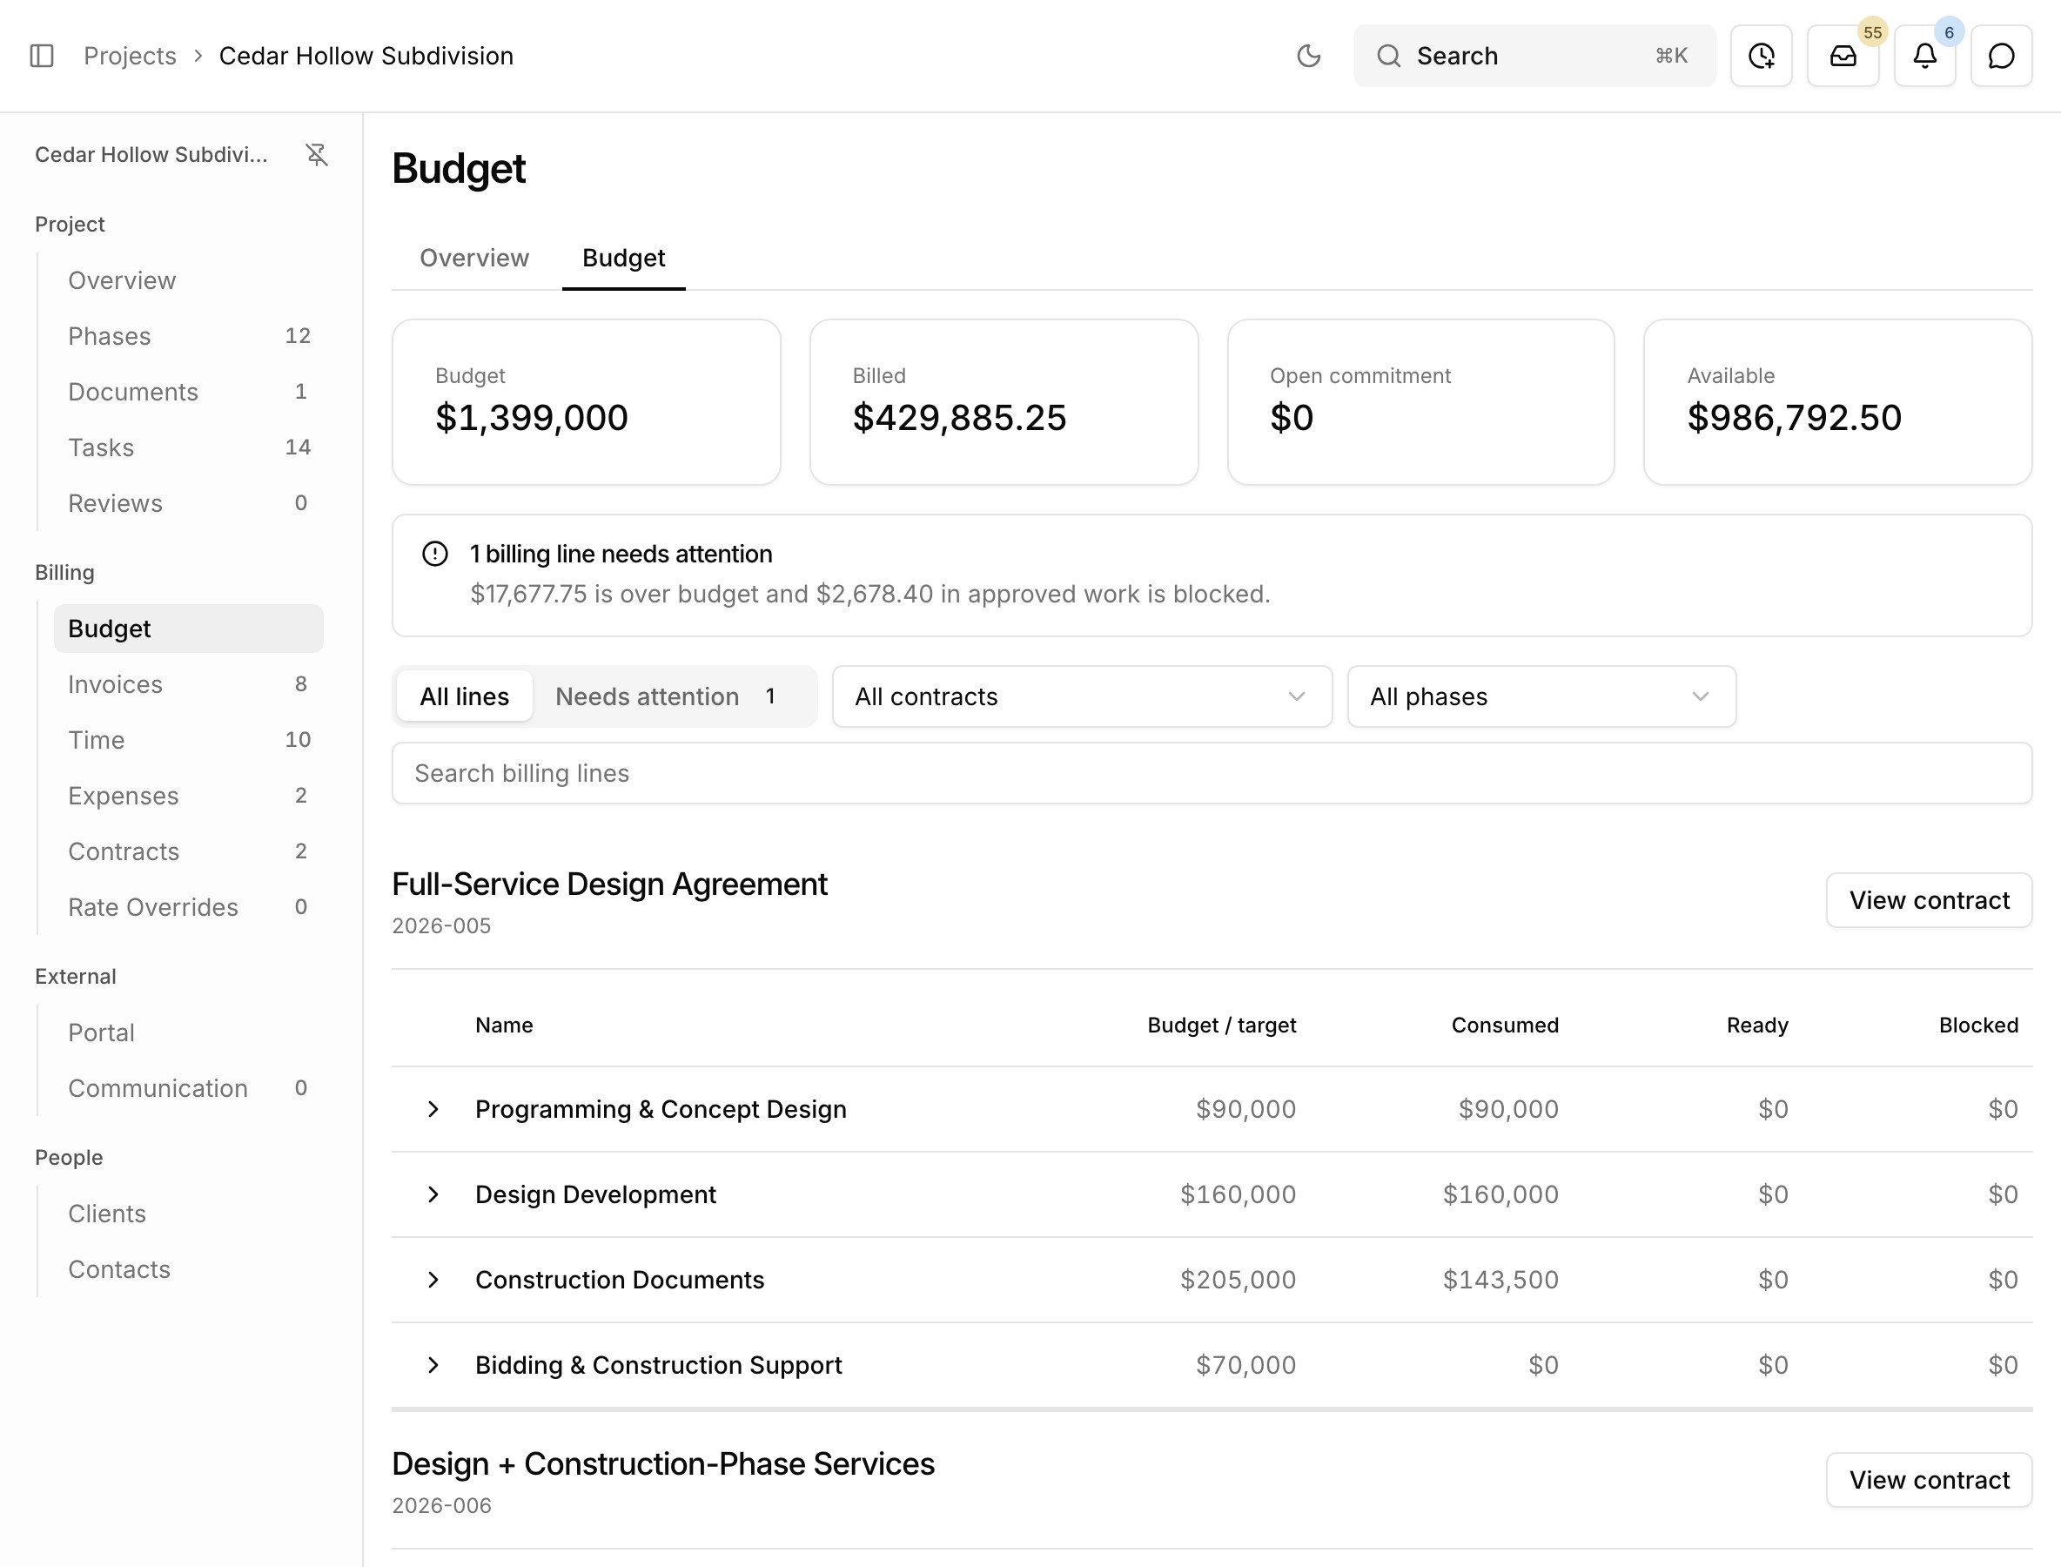Unpin the Cedar Hollow project sidebar
The height and width of the screenshot is (1567, 2061).
(x=317, y=155)
